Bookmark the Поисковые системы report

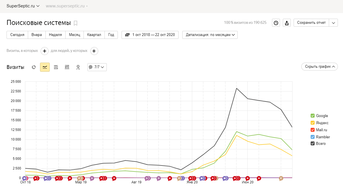click(76, 23)
